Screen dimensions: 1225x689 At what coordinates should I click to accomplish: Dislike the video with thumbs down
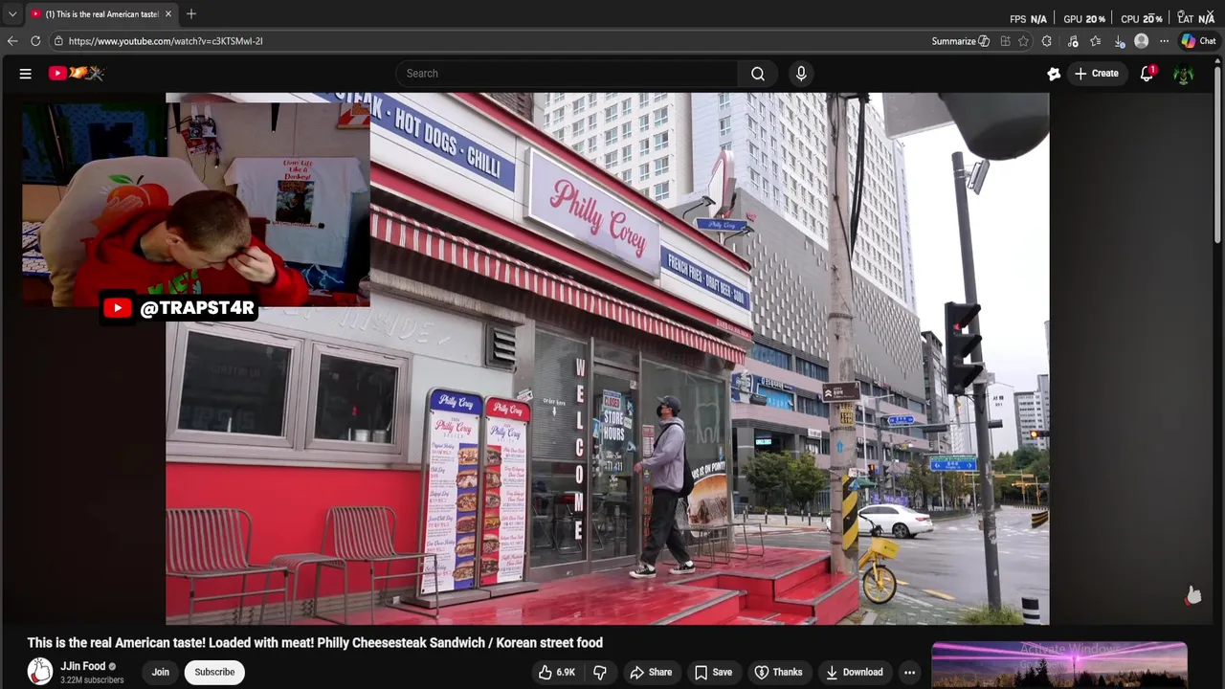[600, 672]
